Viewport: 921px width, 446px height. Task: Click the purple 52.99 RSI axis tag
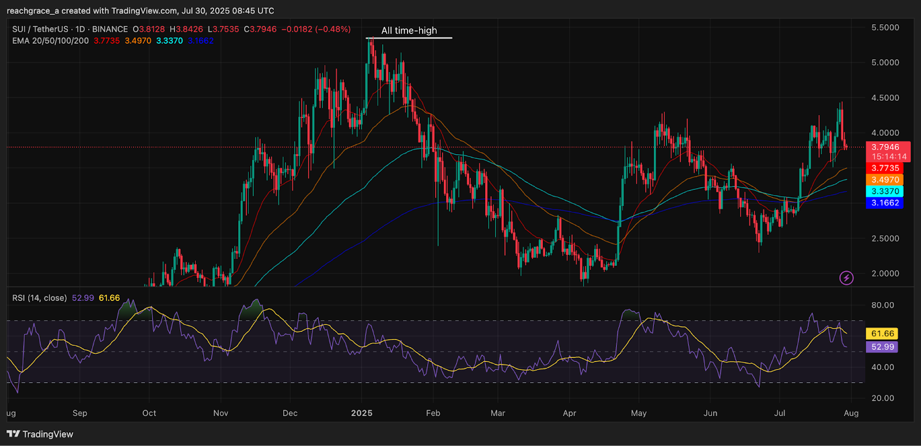coord(882,347)
